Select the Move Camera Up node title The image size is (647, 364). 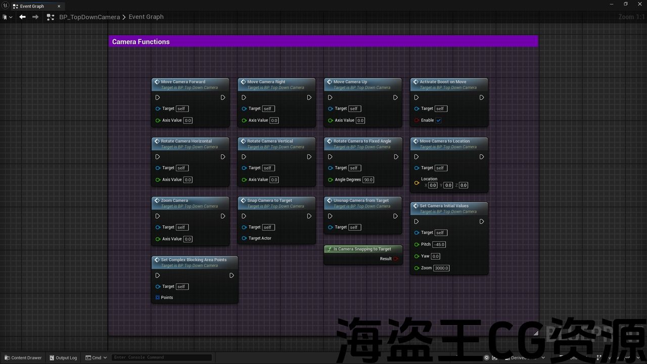pyautogui.click(x=350, y=81)
